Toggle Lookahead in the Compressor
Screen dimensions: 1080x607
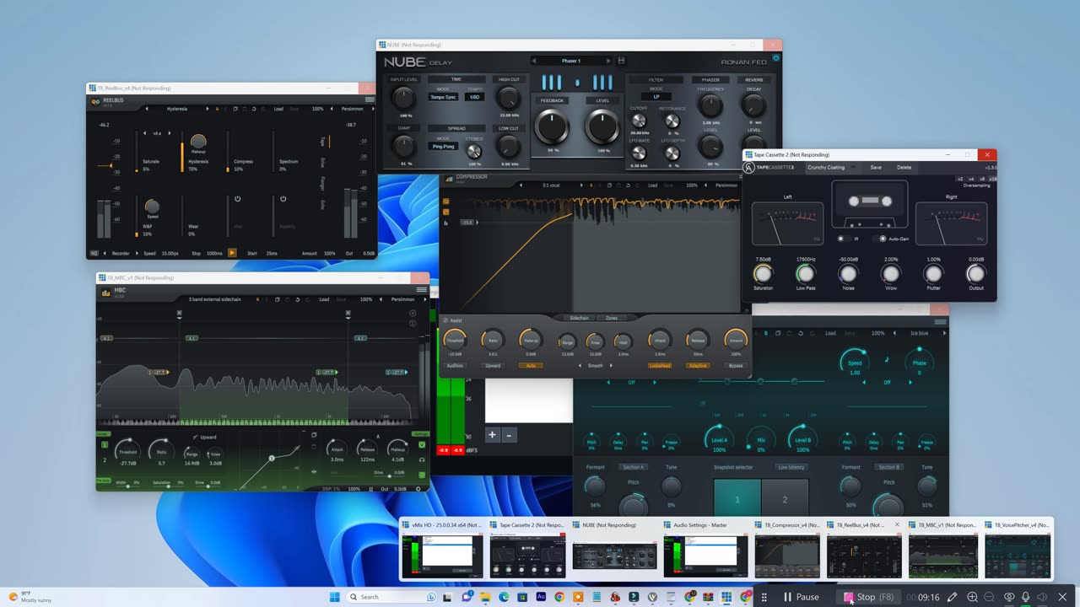pos(660,366)
